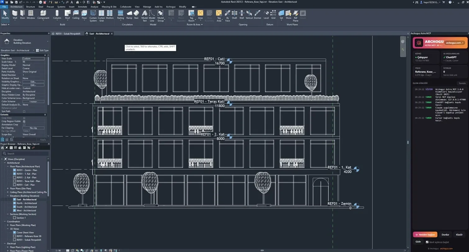This screenshot has width=469, height=252.
Task: Click the 1 : 96 view scale
Action: tap(58, 250)
